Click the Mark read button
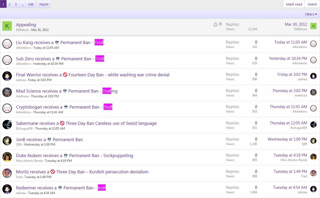 pos(294,4)
